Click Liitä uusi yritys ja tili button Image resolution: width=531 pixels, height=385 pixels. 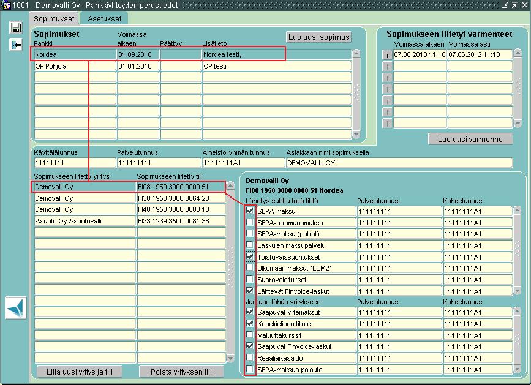80,372
